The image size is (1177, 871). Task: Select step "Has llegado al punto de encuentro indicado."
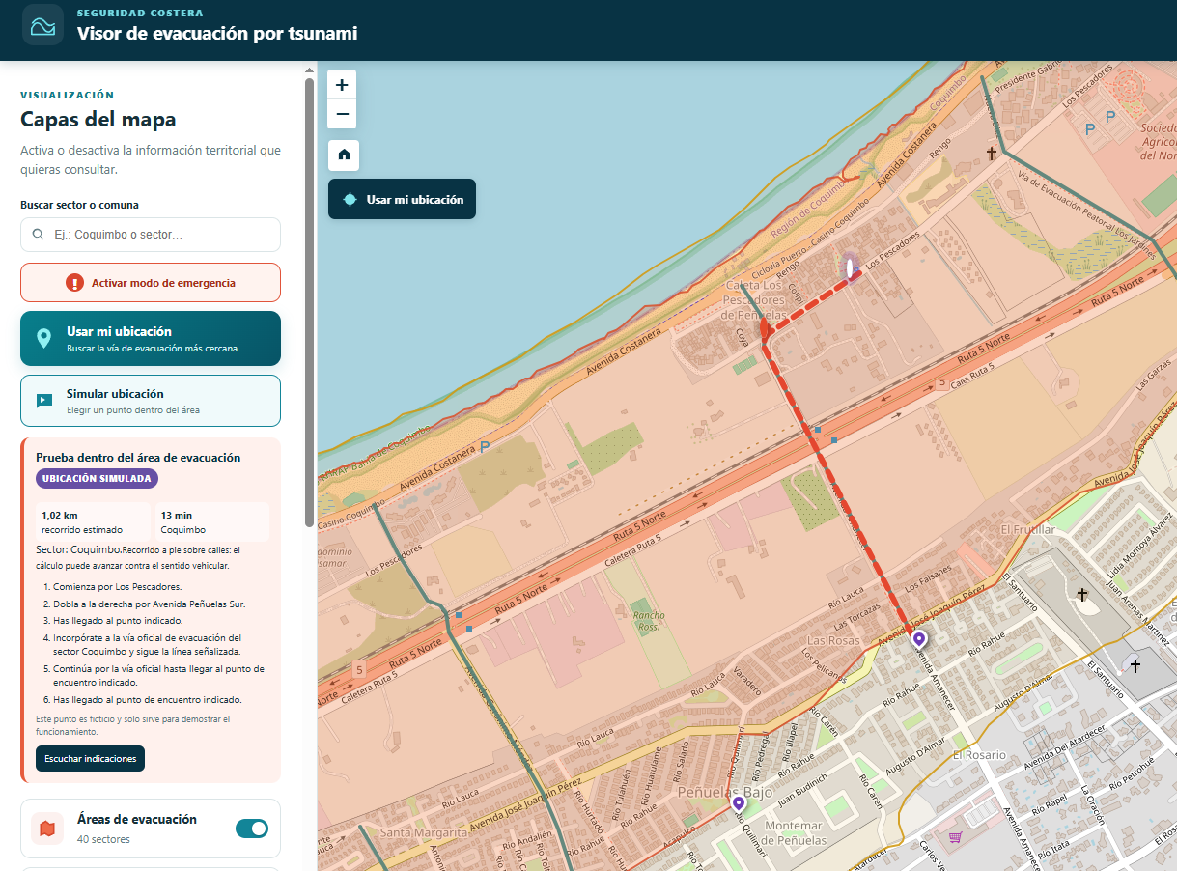[x=148, y=699]
